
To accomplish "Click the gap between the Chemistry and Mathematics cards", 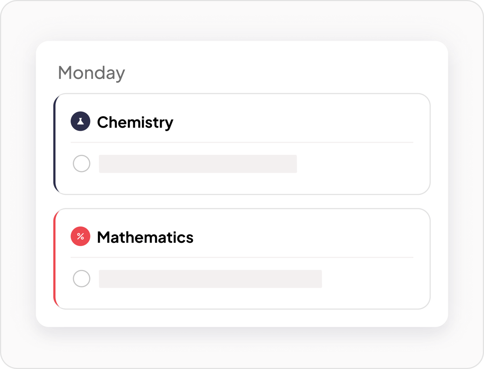I will click(242, 201).
